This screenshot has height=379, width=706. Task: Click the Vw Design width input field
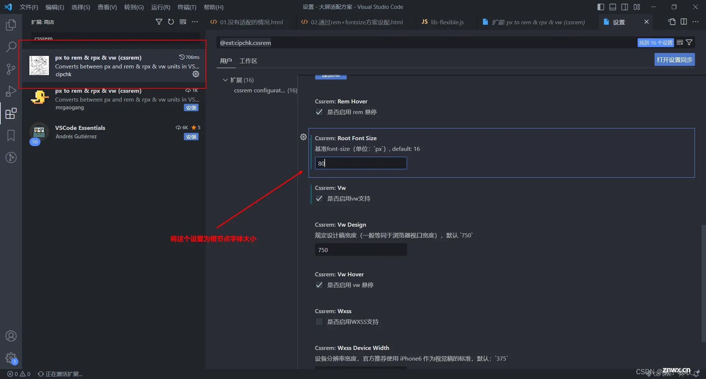[x=361, y=249]
